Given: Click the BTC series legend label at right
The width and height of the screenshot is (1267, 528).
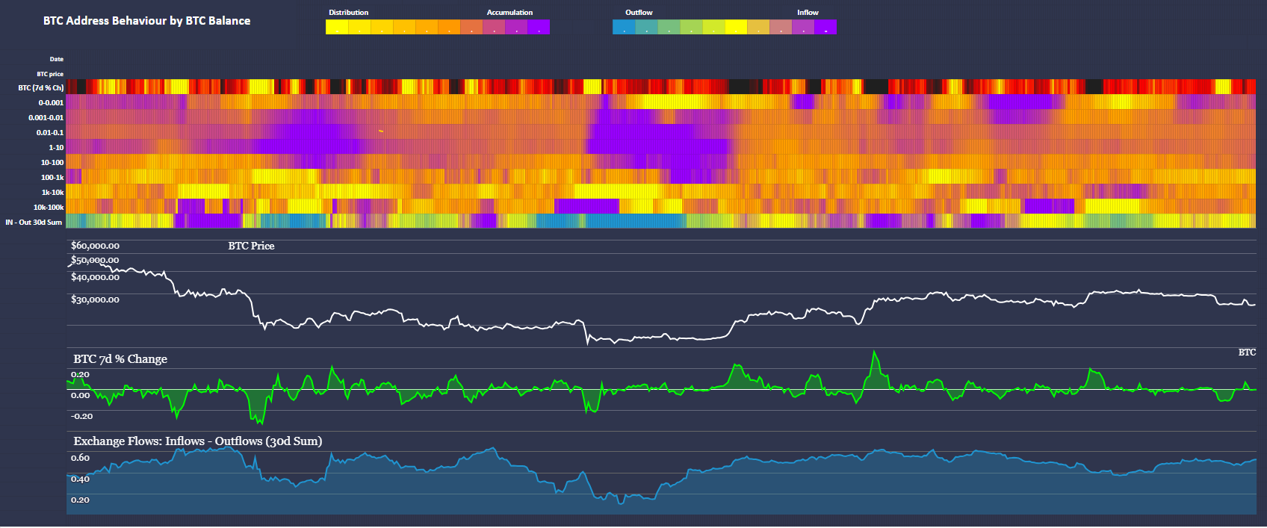Looking at the screenshot, I should click(x=1247, y=352).
